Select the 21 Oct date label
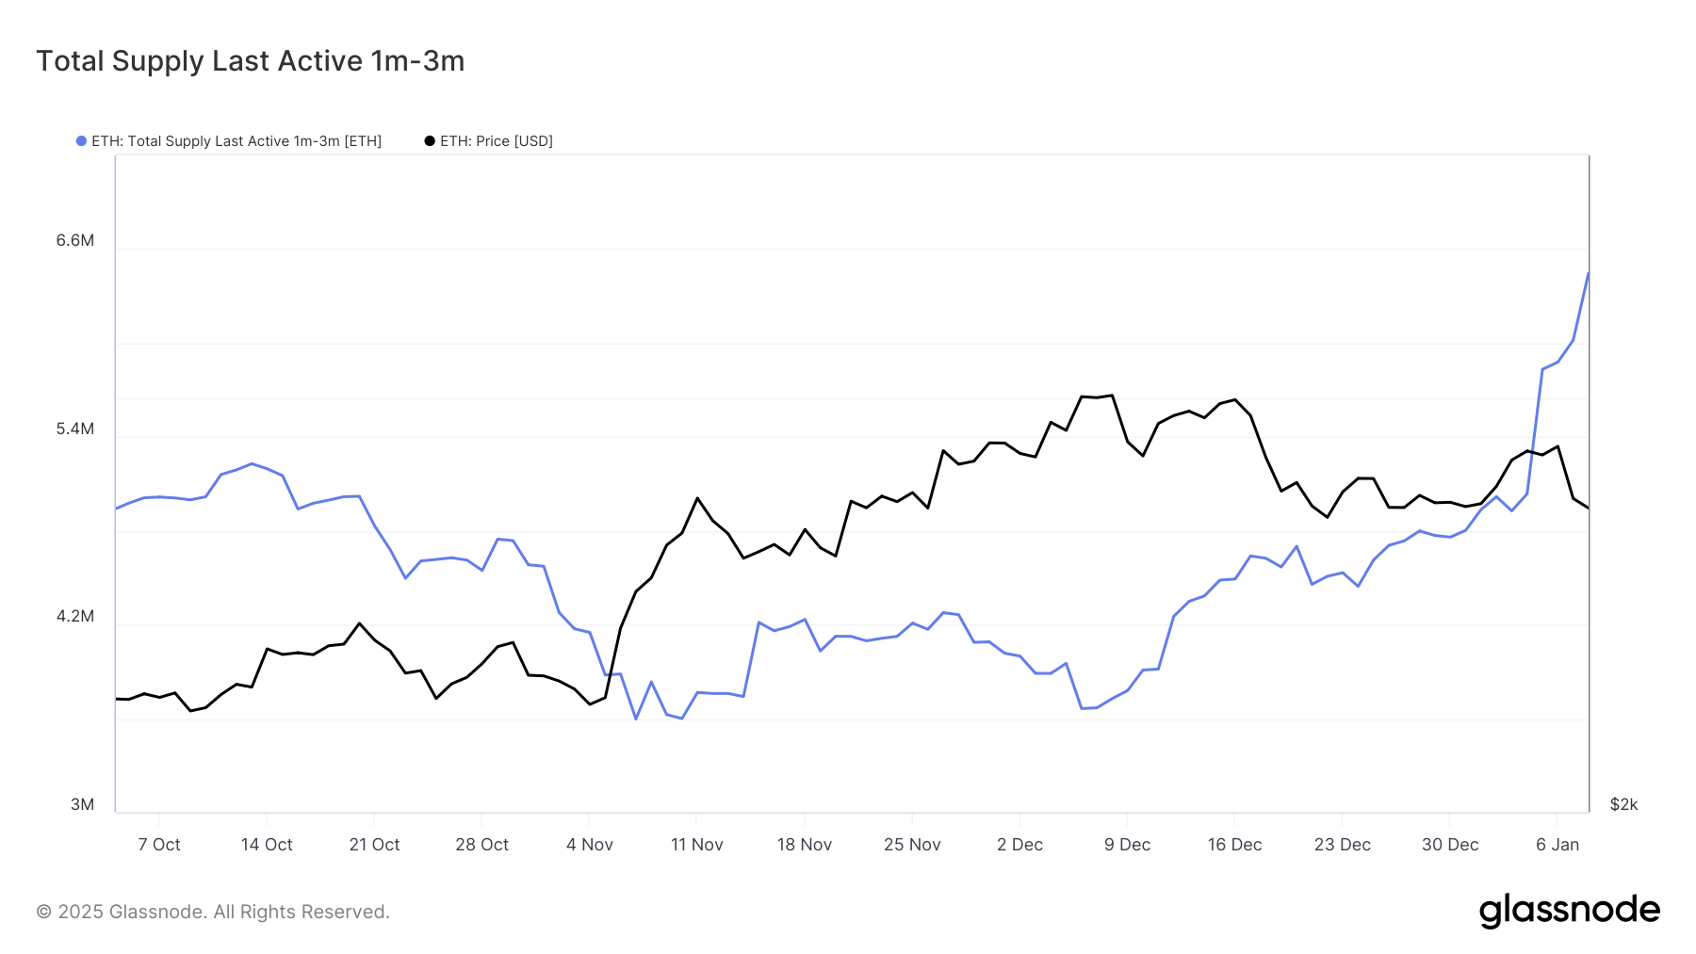The height and width of the screenshot is (954, 1696). (x=374, y=845)
